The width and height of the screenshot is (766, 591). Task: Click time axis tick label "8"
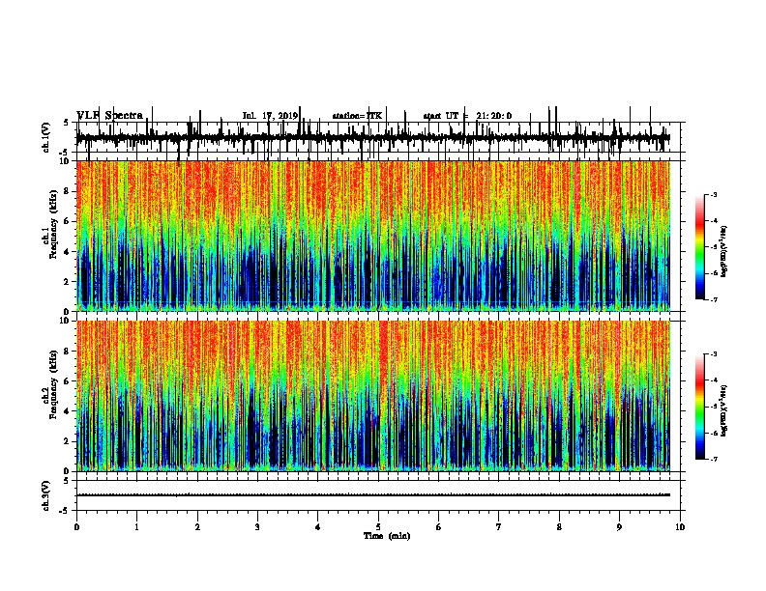559,527
